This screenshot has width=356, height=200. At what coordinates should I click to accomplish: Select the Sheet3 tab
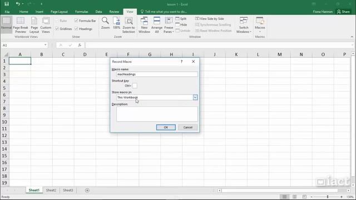[68, 190]
